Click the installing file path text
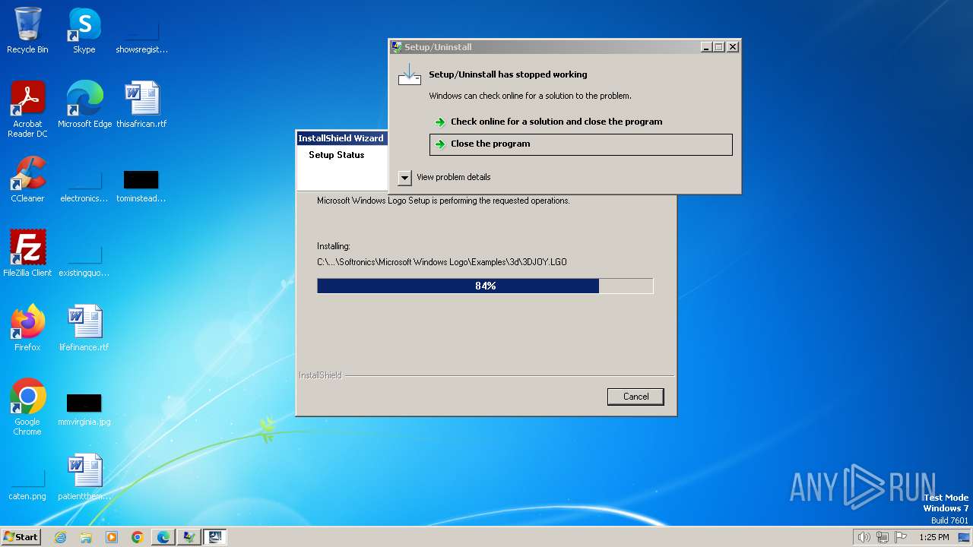 click(x=442, y=262)
